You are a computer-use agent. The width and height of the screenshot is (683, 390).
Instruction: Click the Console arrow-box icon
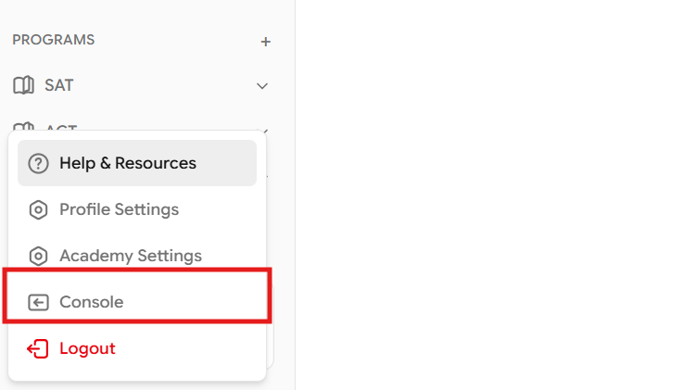38,302
